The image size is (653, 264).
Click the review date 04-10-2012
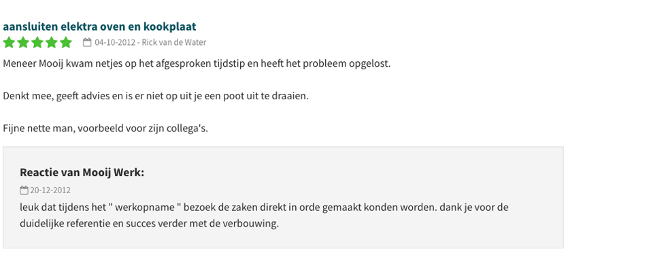(x=115, y=42)
